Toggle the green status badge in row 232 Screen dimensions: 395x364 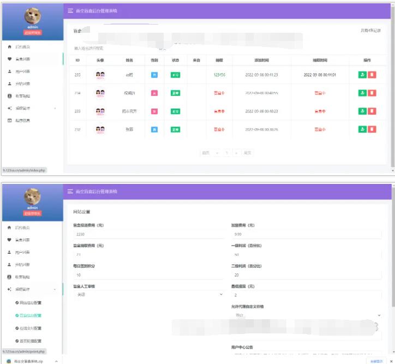pyautogui.click(x=175, y=129)
